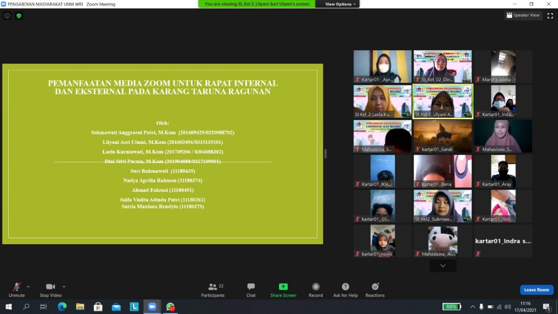This screenshot has height=314, width=558.
Task: Click the green Share Screen icon
Action: (283, 287)
